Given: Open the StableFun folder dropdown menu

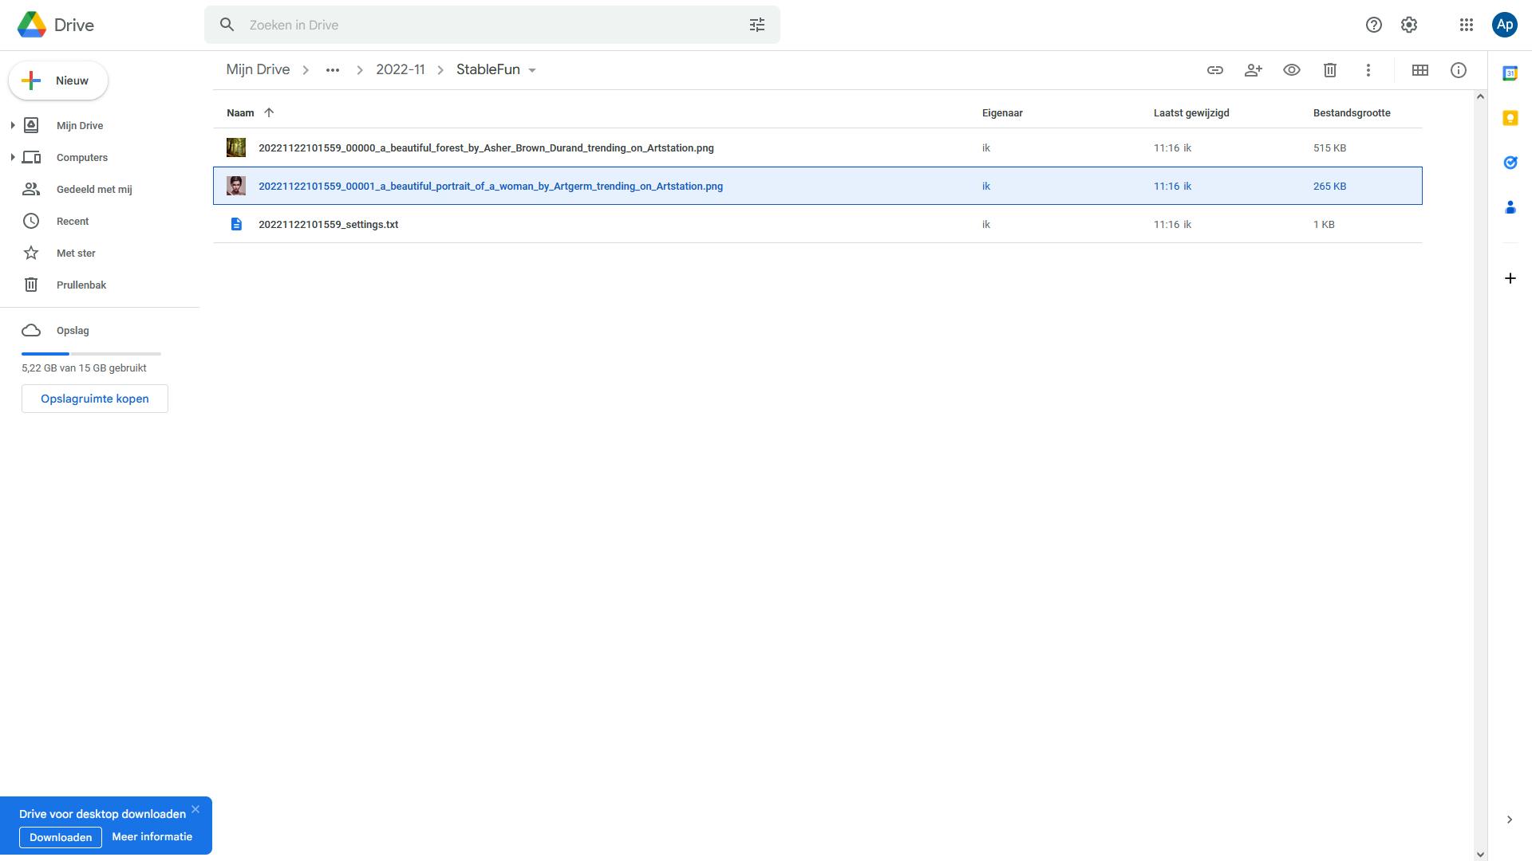Looking at the screenshot, I should coord(532,69).
